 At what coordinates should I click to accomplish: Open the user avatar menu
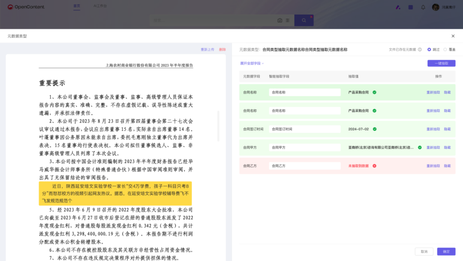click(436, 7)
